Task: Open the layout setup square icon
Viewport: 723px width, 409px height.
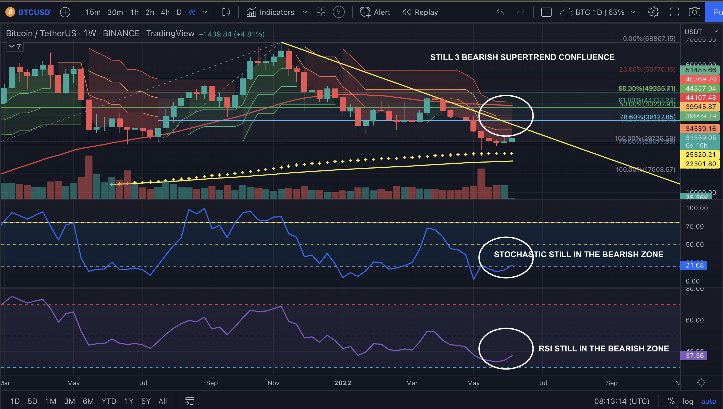Action: [546, 12]
